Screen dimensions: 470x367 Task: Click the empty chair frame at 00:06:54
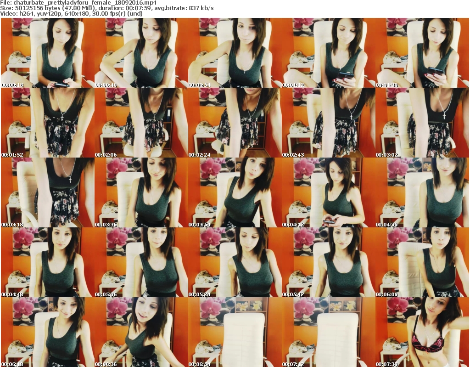(235, 332)
